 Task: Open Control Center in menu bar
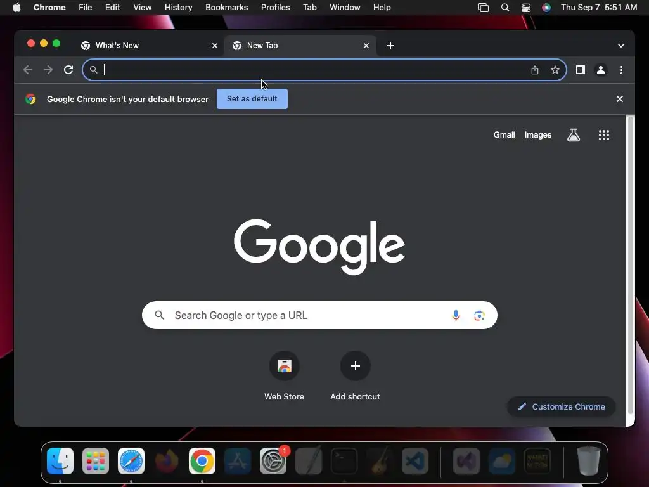[x=525, y=8]
